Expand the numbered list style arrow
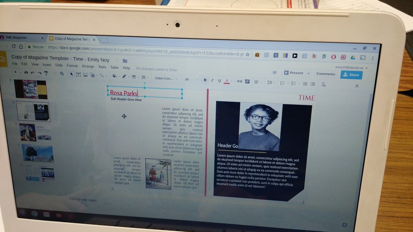This screenshot has height=232, width=413. point(287,83)
